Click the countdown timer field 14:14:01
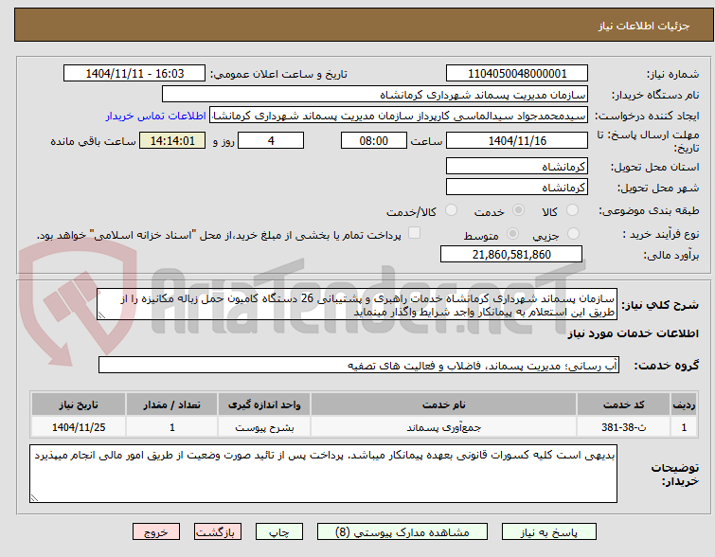 tap(172, 140)
